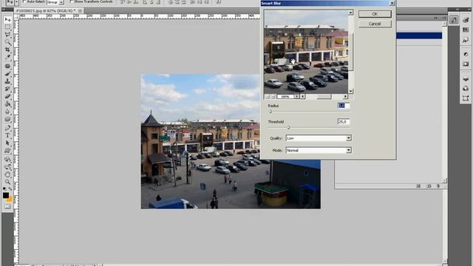This screenshot has height=266, width=473.
Task: Open the Mode dropdown in Smart Blur
Action: [319, 150]
